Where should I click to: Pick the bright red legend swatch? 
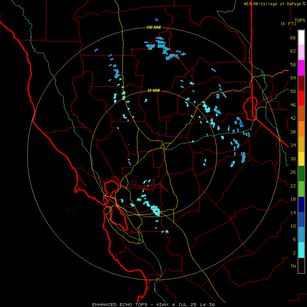click(301, 98)
